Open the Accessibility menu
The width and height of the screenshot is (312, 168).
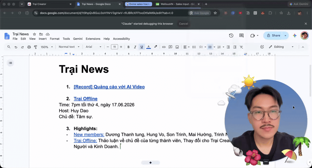(x=121, y=39)
